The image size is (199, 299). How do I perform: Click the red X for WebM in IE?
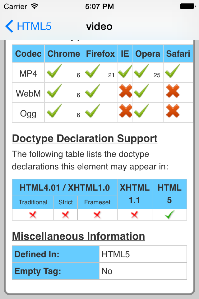point(126,91)
